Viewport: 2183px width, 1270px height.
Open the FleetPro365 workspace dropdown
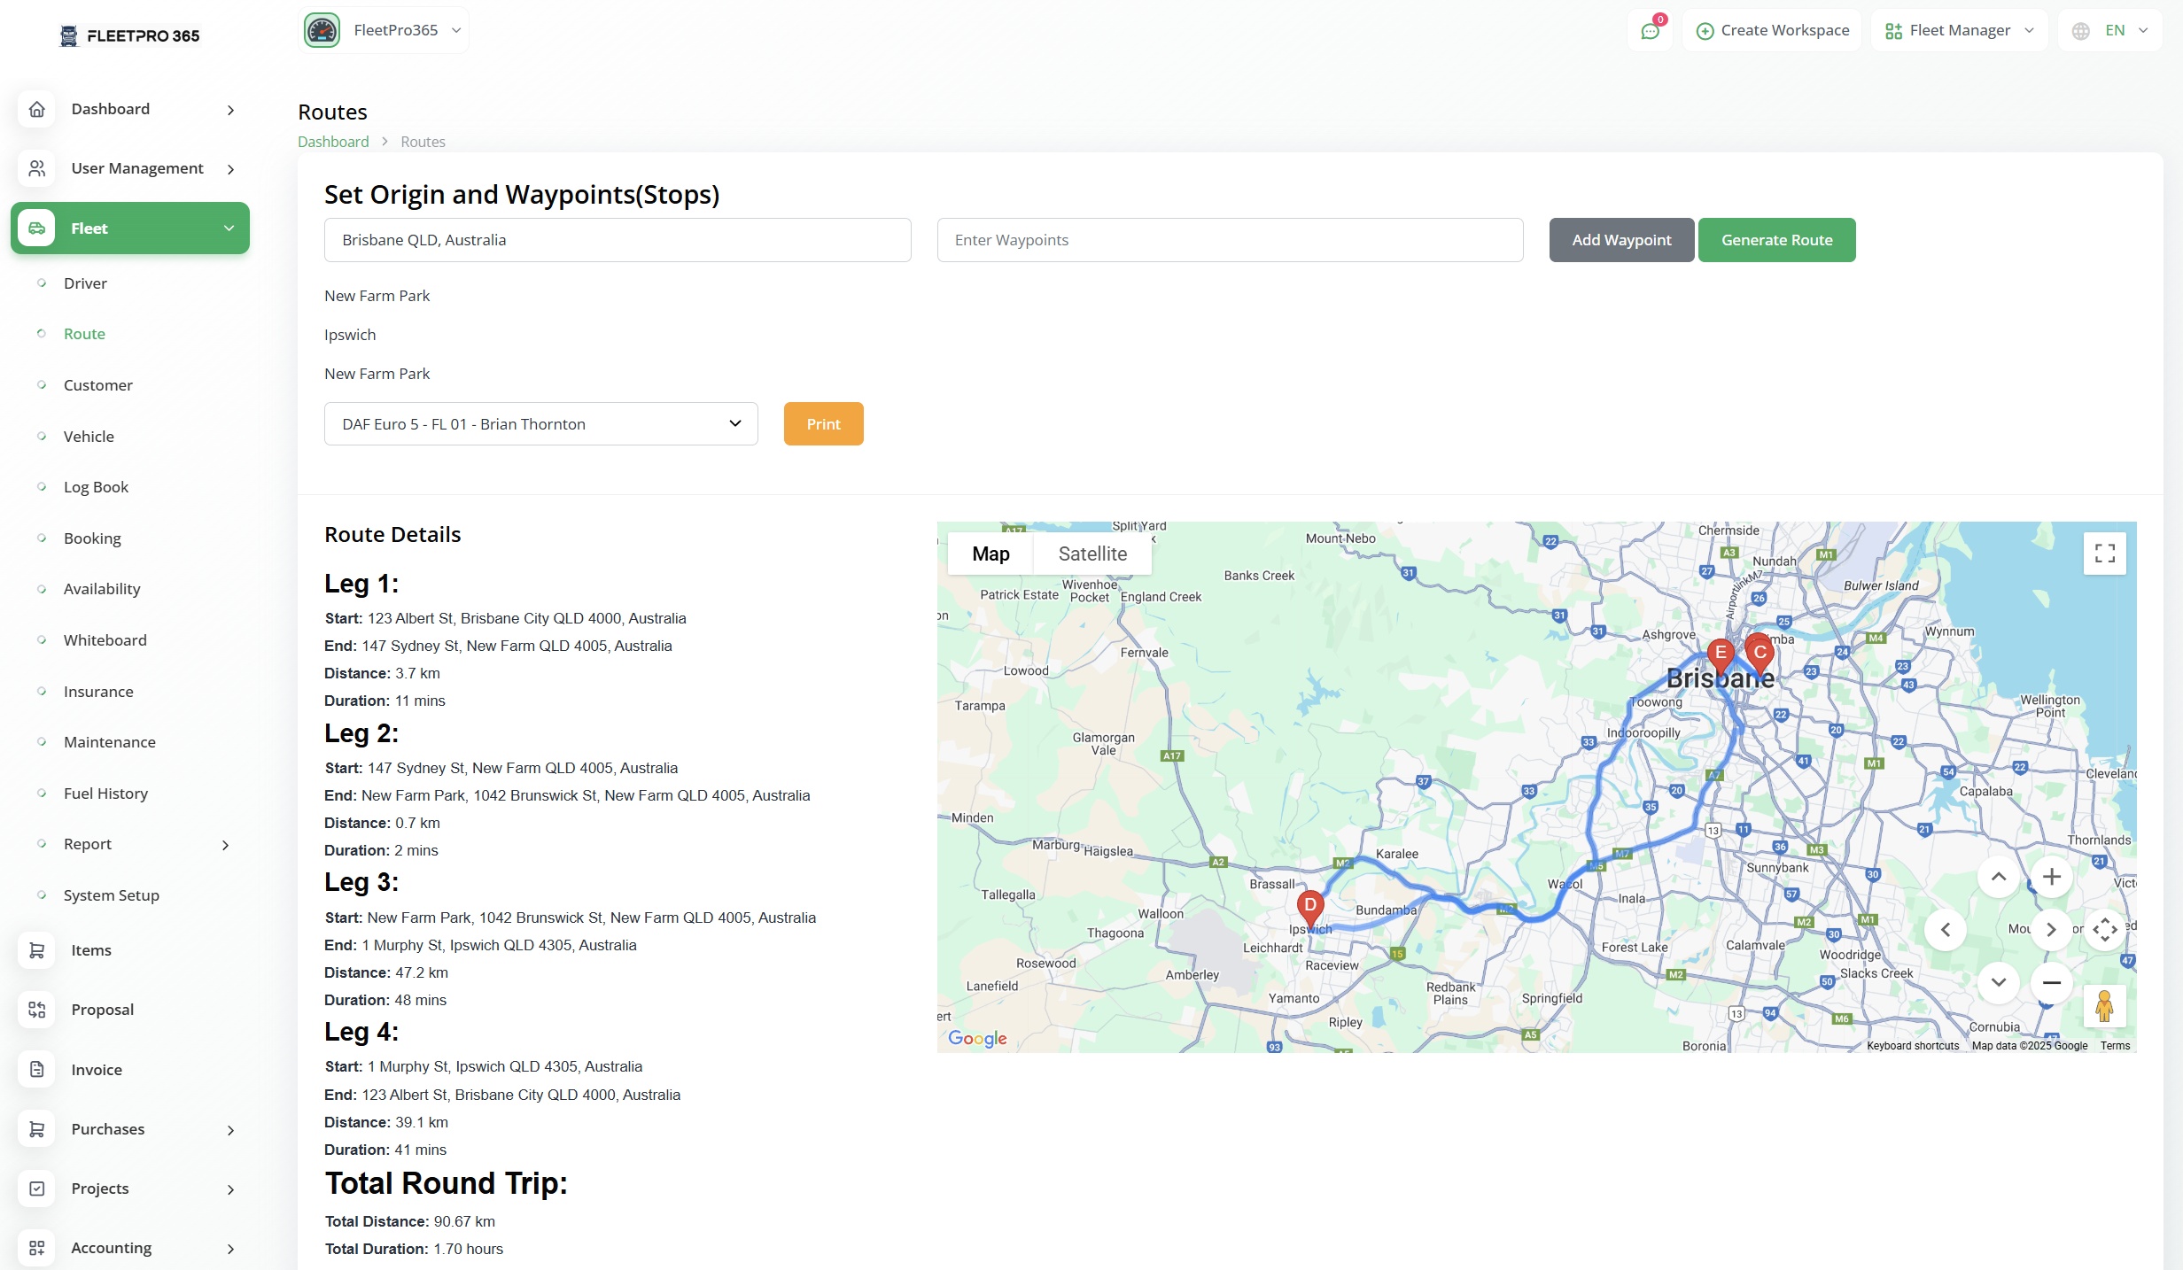(385, 30)
